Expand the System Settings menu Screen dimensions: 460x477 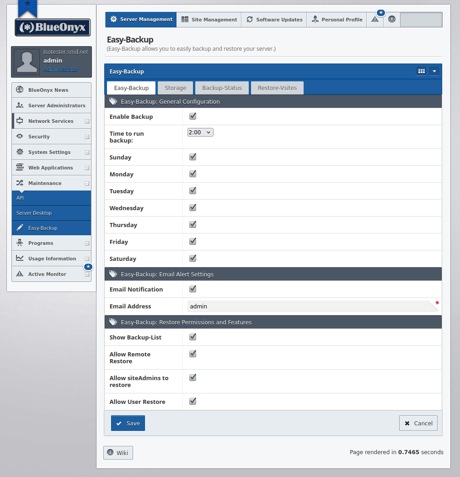pyautogui.click(x=87, y=153)
